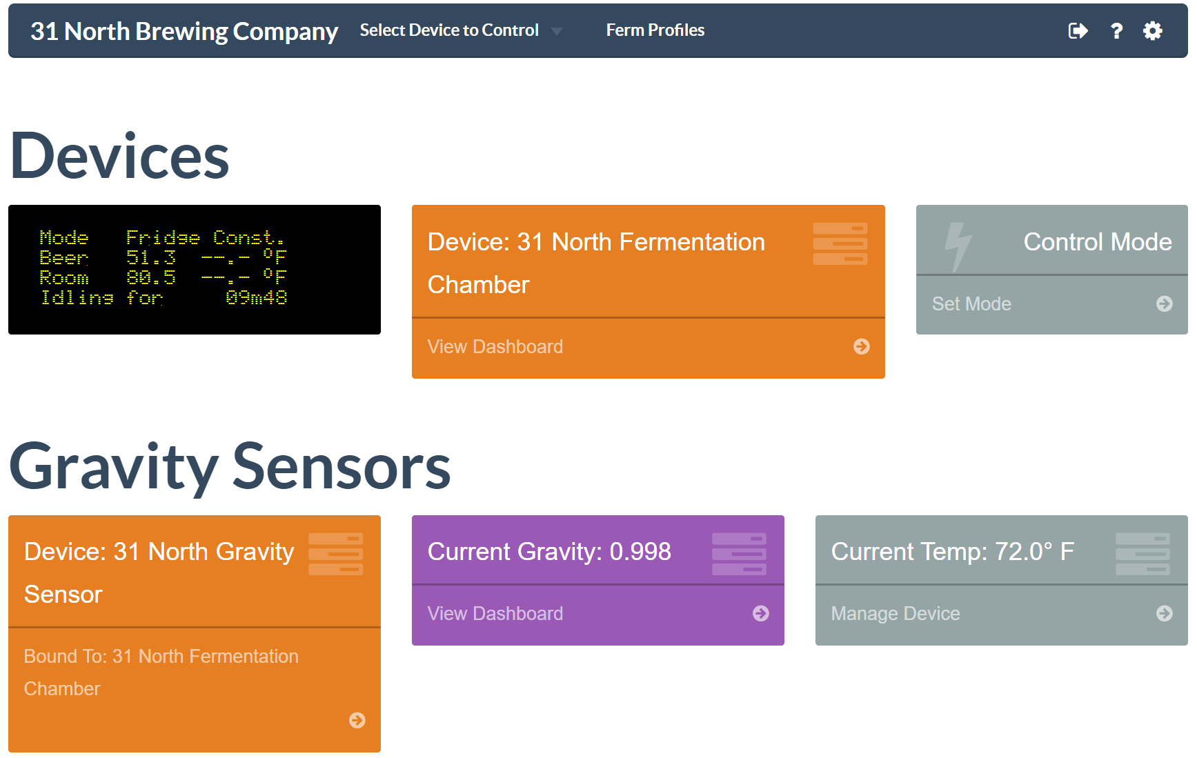Open the help question mark icon

[1116, 30]
